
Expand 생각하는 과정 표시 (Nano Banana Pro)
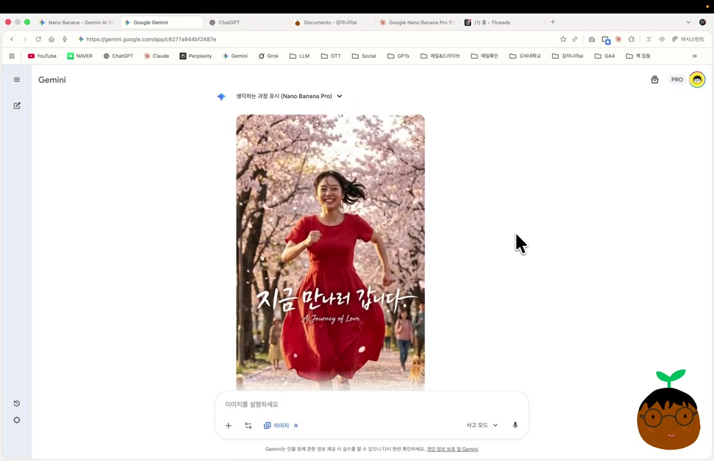[288, 96]
